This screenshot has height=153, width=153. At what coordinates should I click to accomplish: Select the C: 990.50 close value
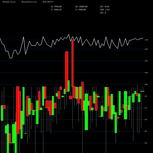point(56,10)
